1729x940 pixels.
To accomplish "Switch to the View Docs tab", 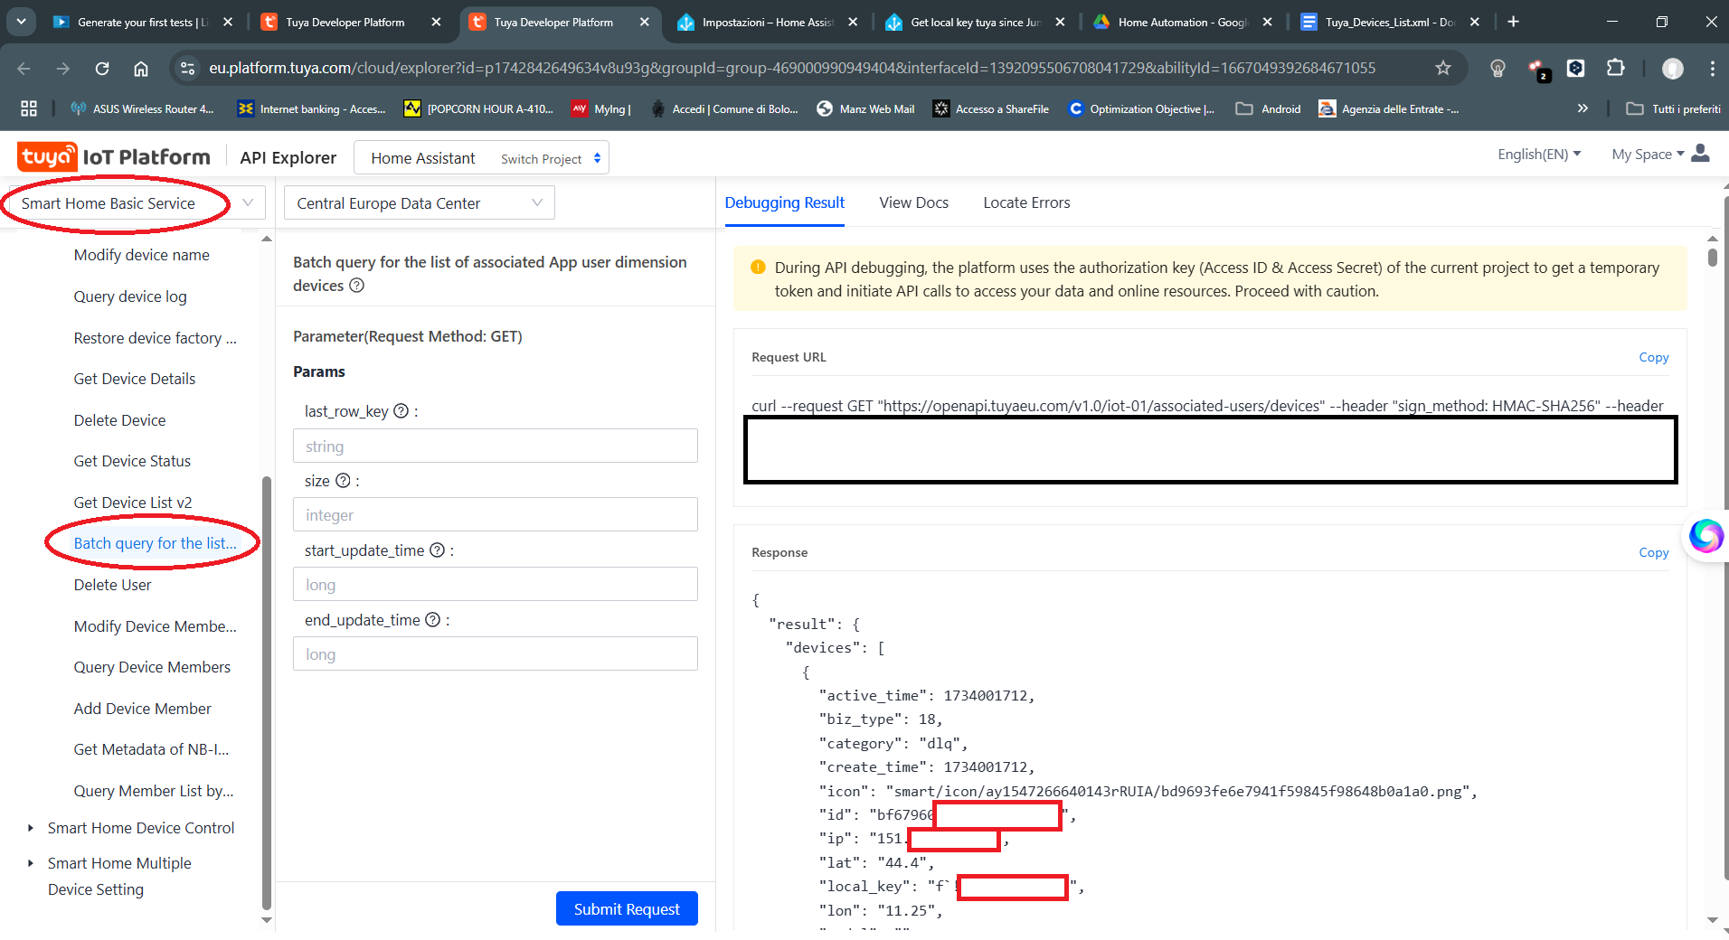I will (x=913, y=202).
